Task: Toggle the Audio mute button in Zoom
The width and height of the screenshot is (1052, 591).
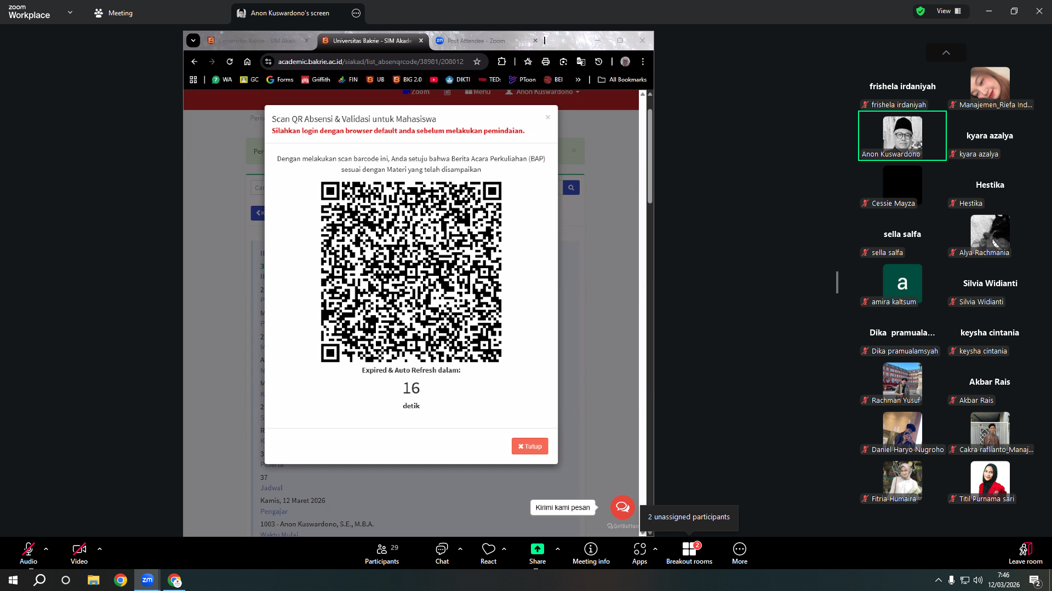Action: pyautogui.click(x=28, y=553)
